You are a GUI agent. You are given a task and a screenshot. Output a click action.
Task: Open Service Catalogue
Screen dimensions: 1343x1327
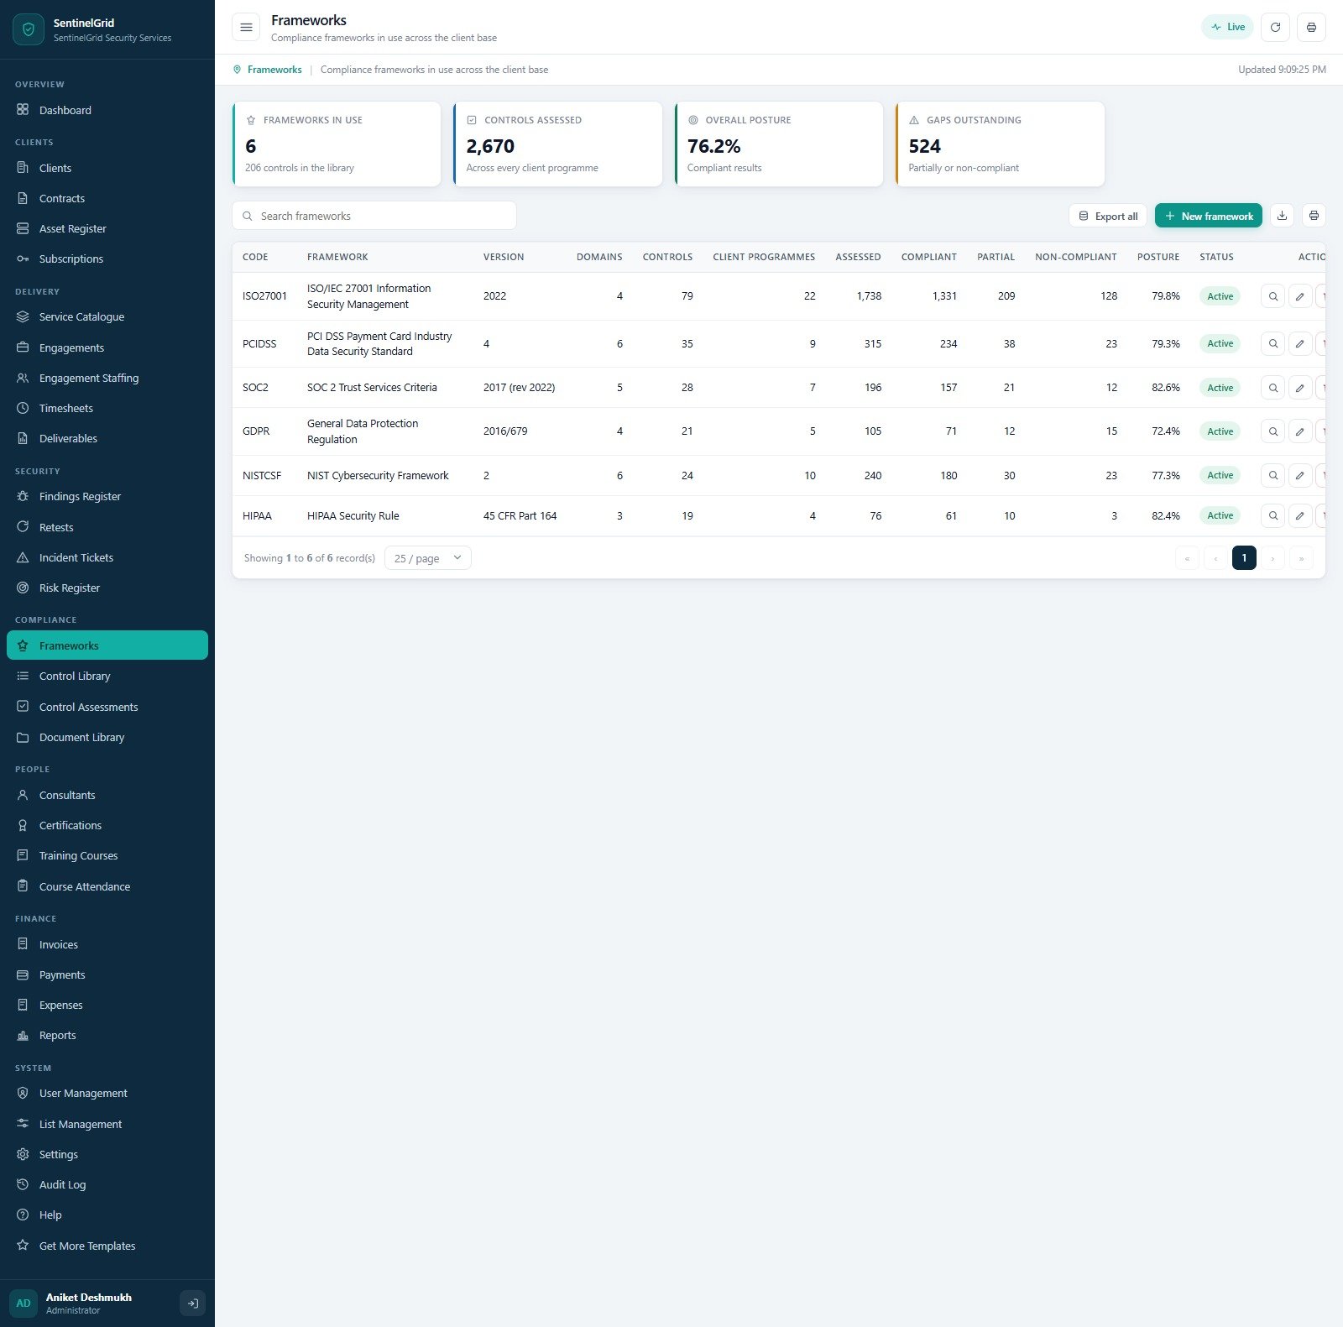click(107, 316)
